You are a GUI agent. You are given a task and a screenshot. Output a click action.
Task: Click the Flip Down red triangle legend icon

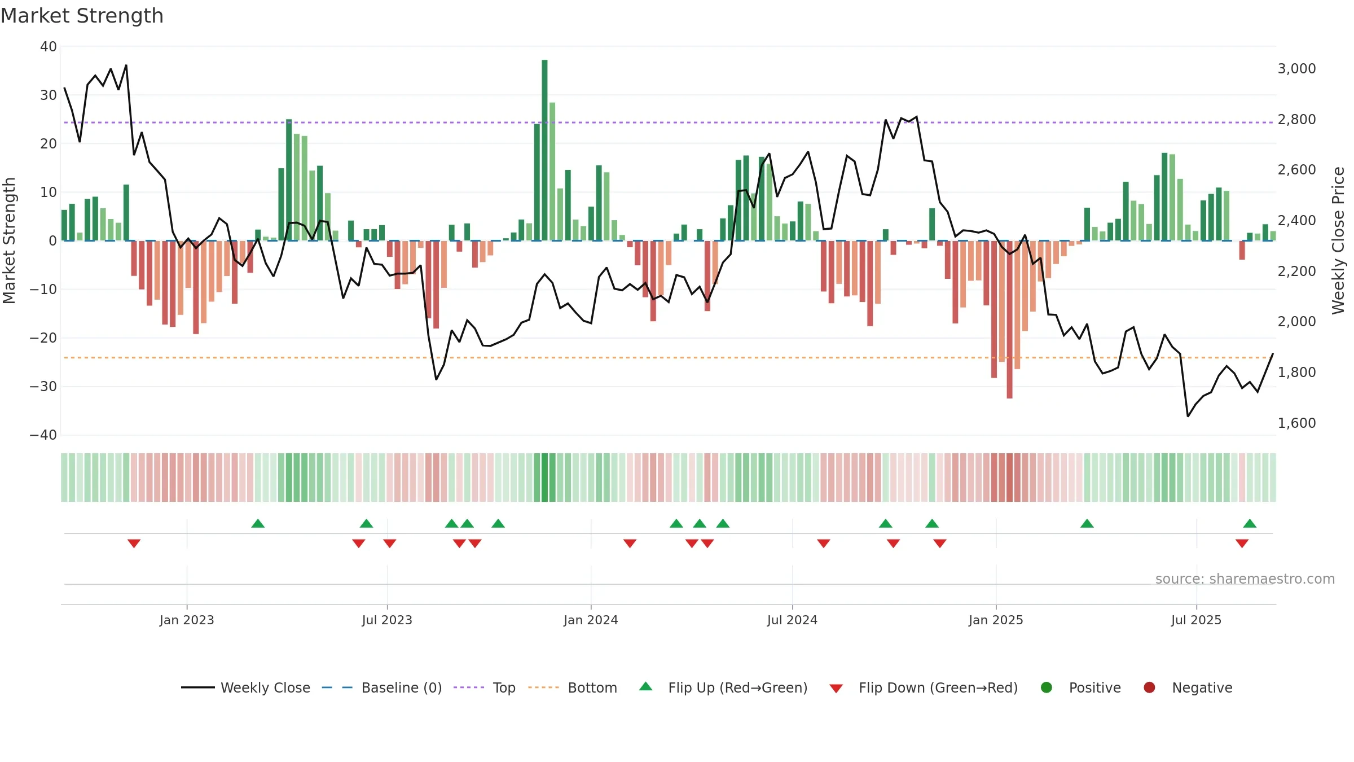836,689
